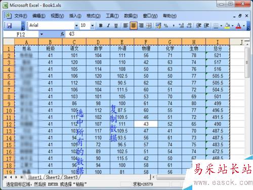Click the Name Box showing F12
This screenshot has height=190, width=253.
[21, 34]
